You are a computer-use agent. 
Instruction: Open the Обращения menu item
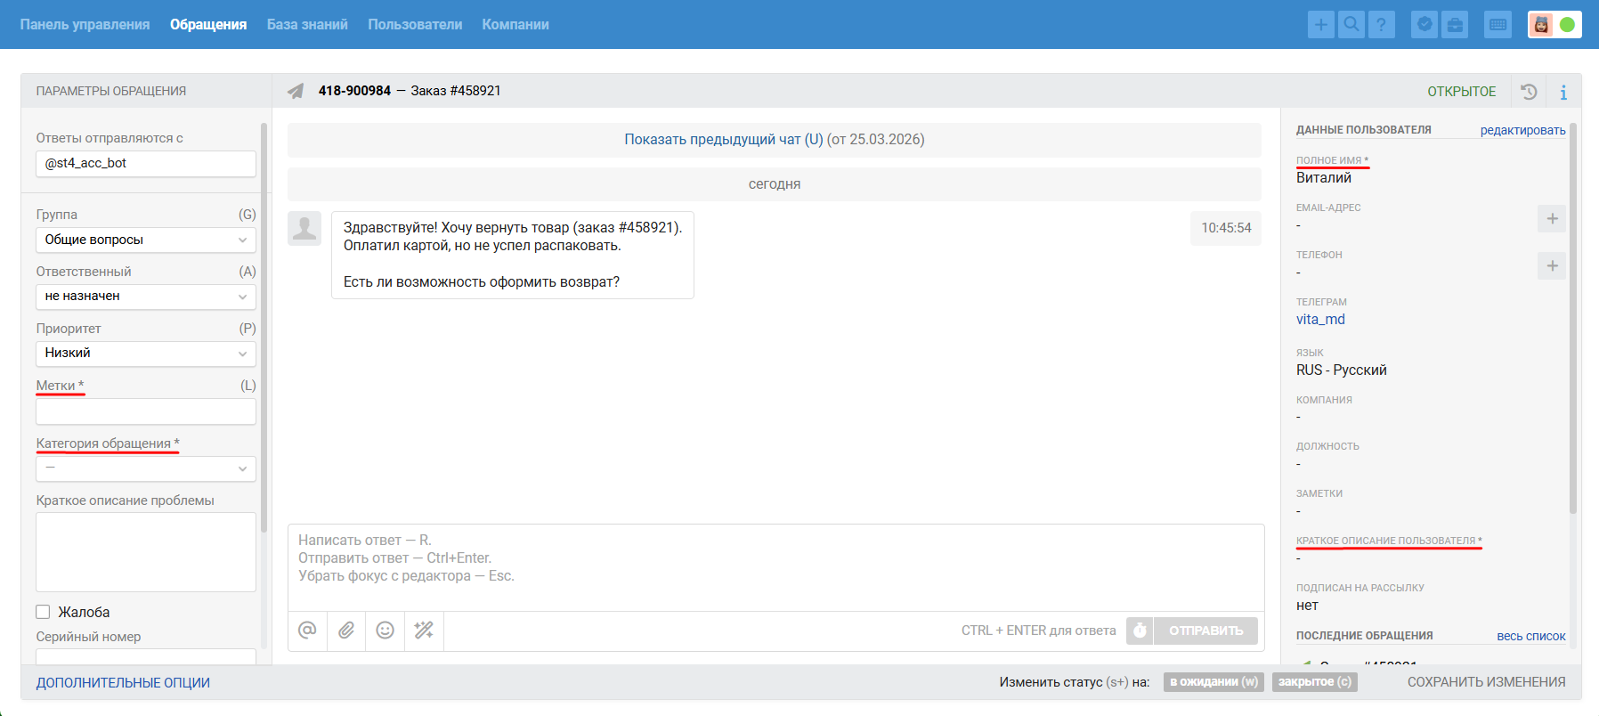click(208, 24)
